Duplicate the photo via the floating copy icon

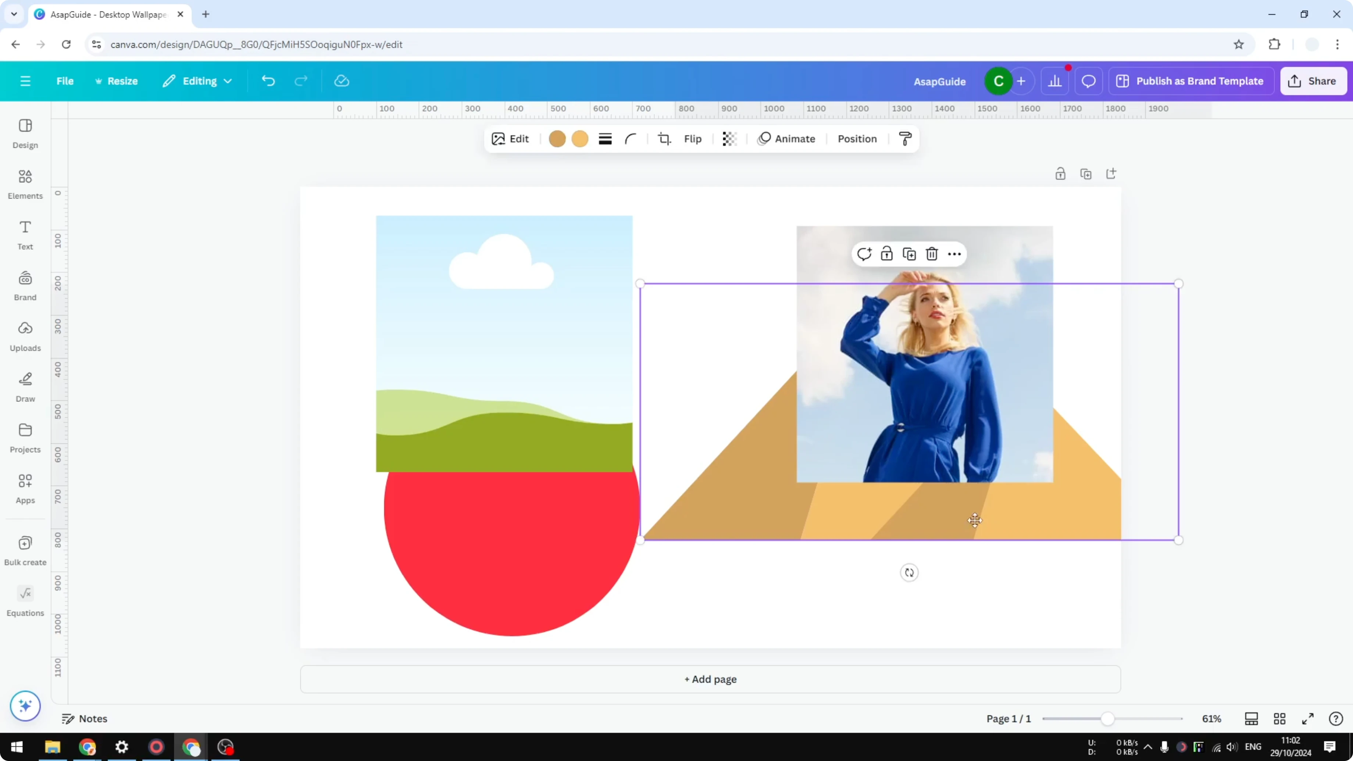click(x=909, y=254)
